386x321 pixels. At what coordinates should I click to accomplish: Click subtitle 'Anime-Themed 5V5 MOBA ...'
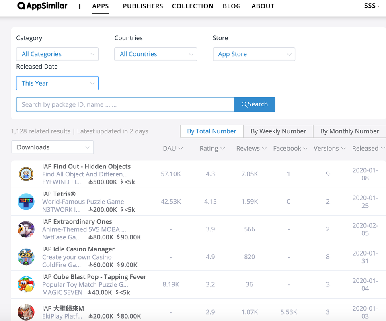pos(84,229)
